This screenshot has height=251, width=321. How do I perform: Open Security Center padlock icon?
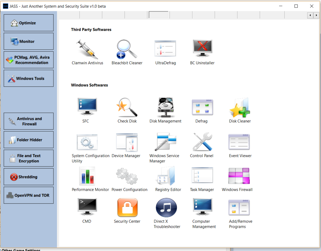point(127,207)
